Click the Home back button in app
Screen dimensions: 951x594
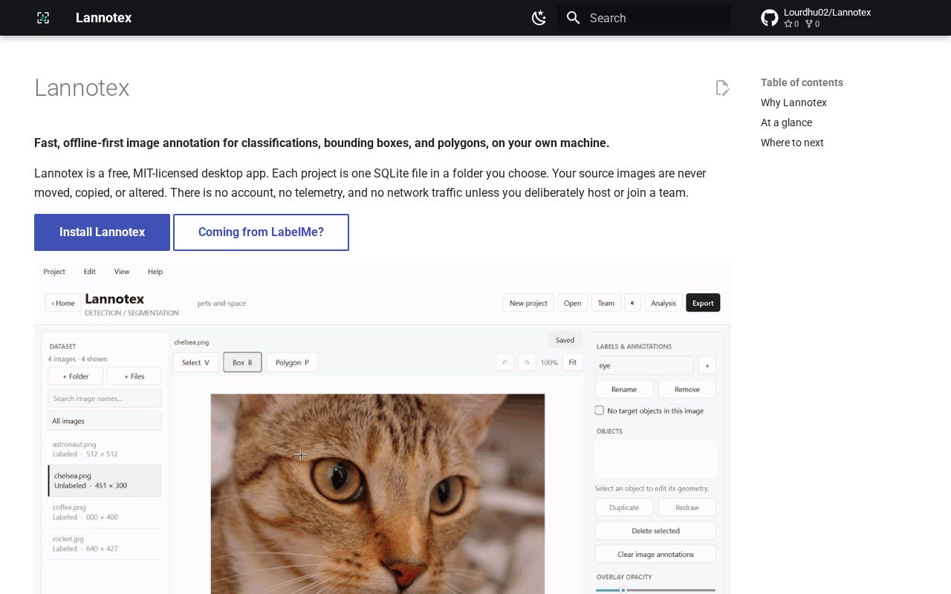point(63,303)
